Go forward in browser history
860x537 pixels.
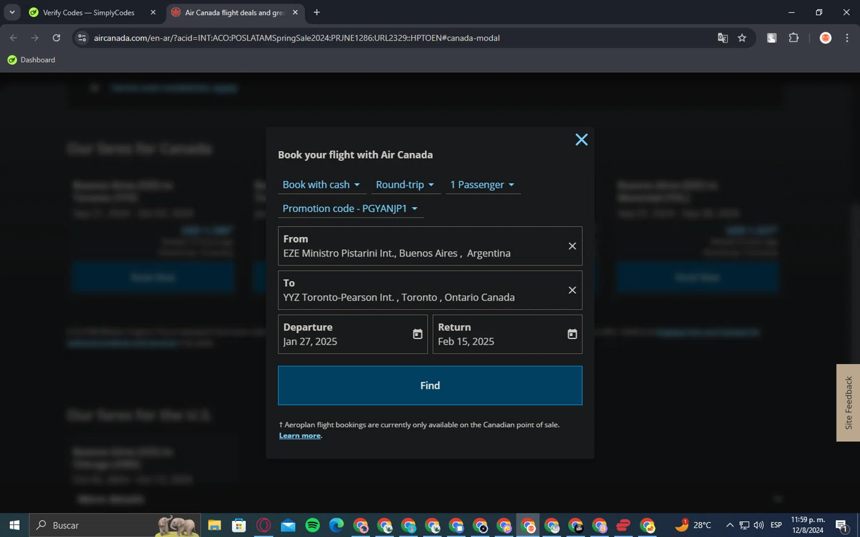[x=35, y=38]
